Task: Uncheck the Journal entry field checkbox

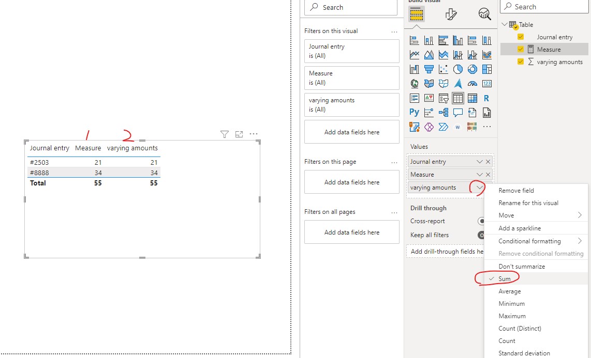Action: (521, 37)
